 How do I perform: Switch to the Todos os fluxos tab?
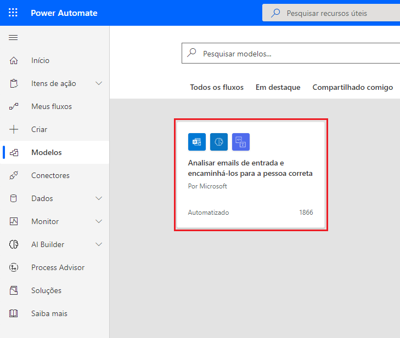(x=217, y=87)
